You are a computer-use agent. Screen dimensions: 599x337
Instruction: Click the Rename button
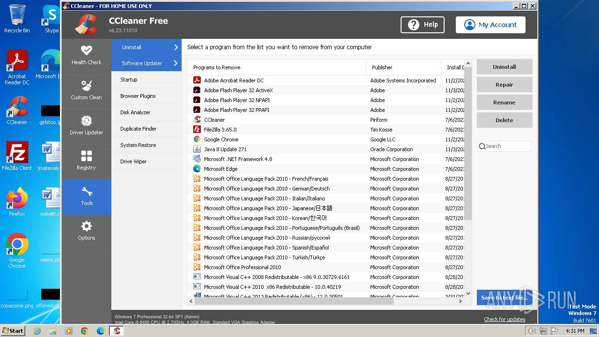pos(504,103)
